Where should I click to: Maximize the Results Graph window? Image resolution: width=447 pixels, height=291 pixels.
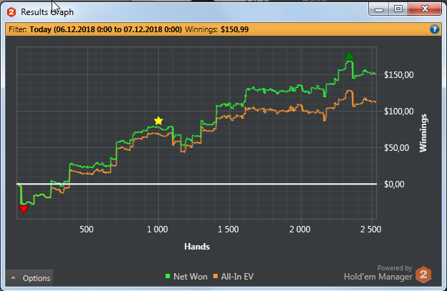point(398,9)
